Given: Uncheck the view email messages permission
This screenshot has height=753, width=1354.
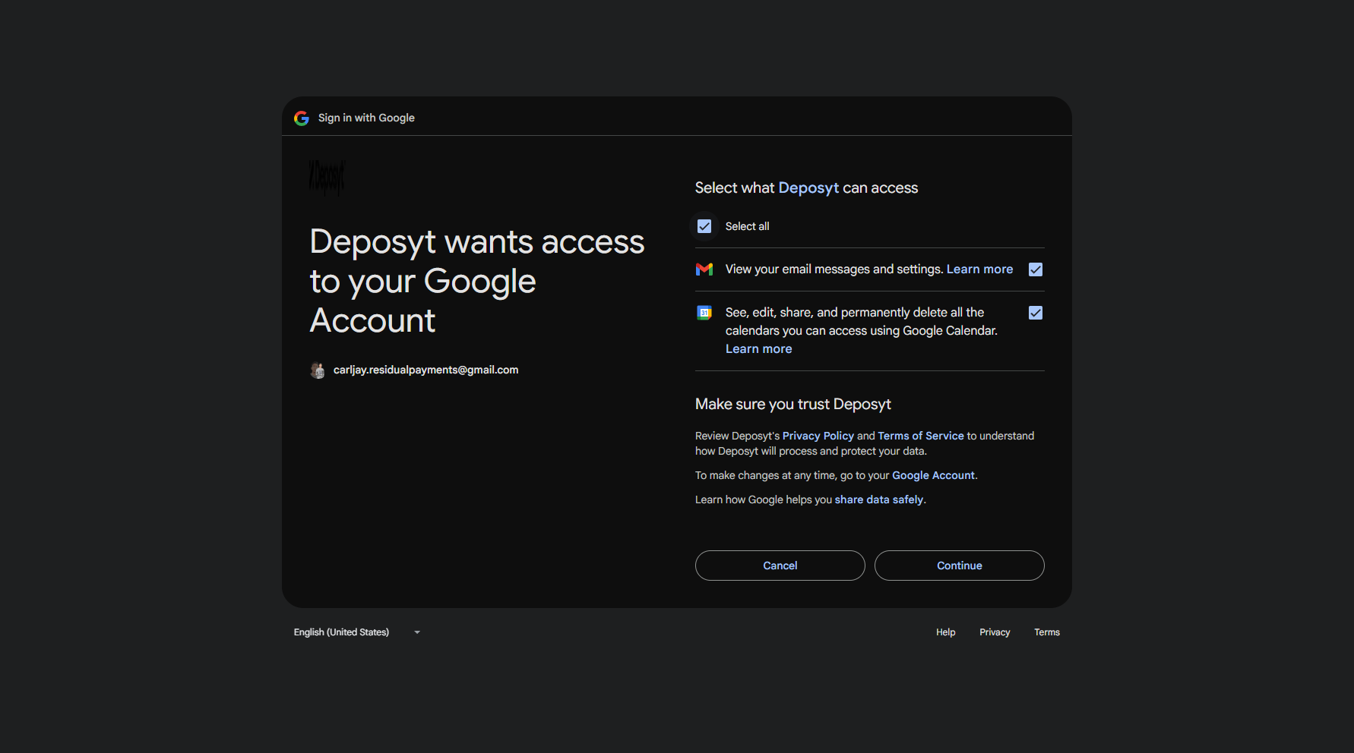Looking at the screenshot, I should pyautogui.click(x=1036, y=269).
